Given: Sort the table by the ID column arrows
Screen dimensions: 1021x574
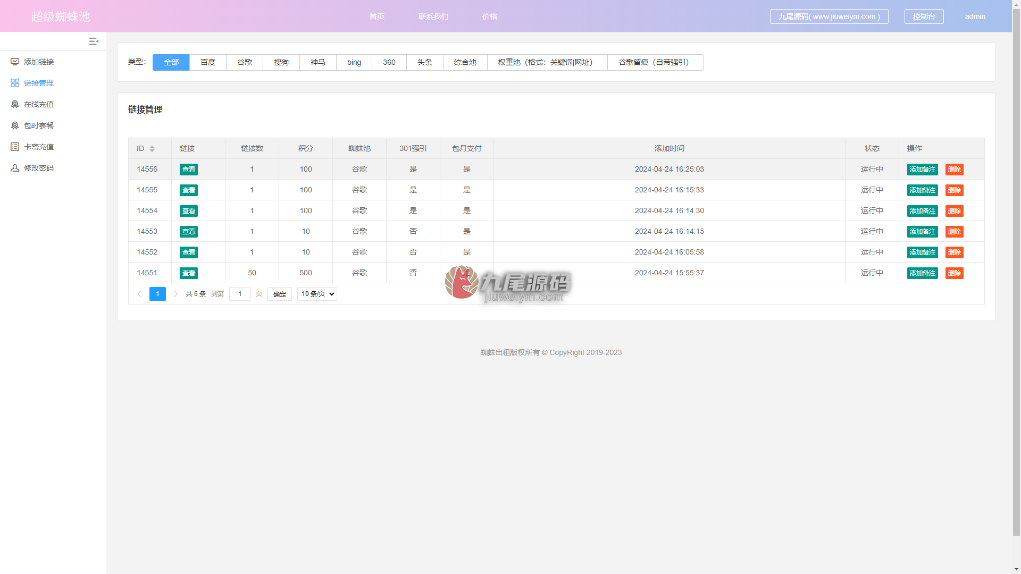Looking at the screenshot, I should click(x=152, y=149).
